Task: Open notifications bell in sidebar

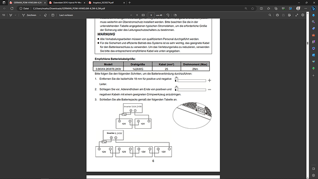Action: (x=313, y=15)
